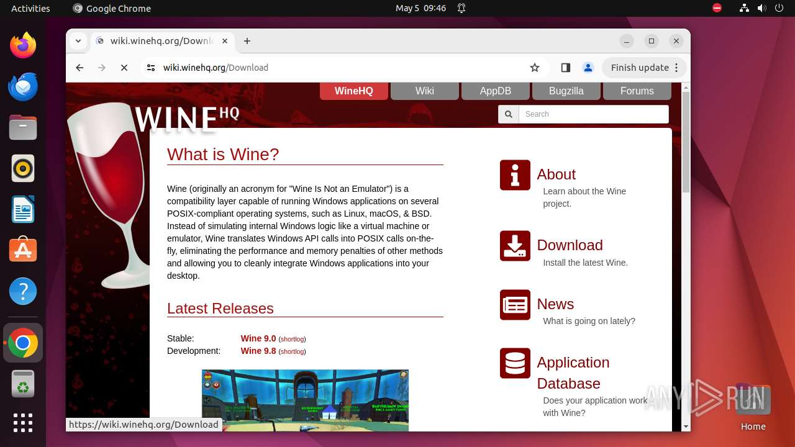Viewport: 795px width, 447px height.
Task: Open Finish update menu
Action: (646, 68)
